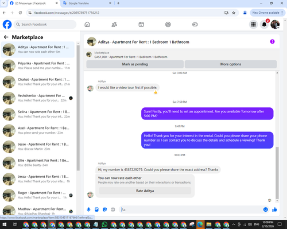Open conversation information purple icon

(272, 41)
